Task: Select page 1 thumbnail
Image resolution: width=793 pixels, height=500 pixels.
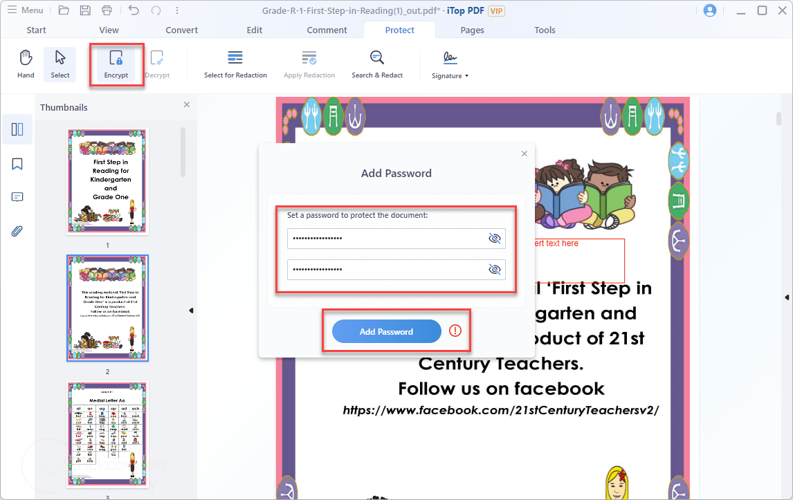Action: pyautogui.click(x=108, y=181)
